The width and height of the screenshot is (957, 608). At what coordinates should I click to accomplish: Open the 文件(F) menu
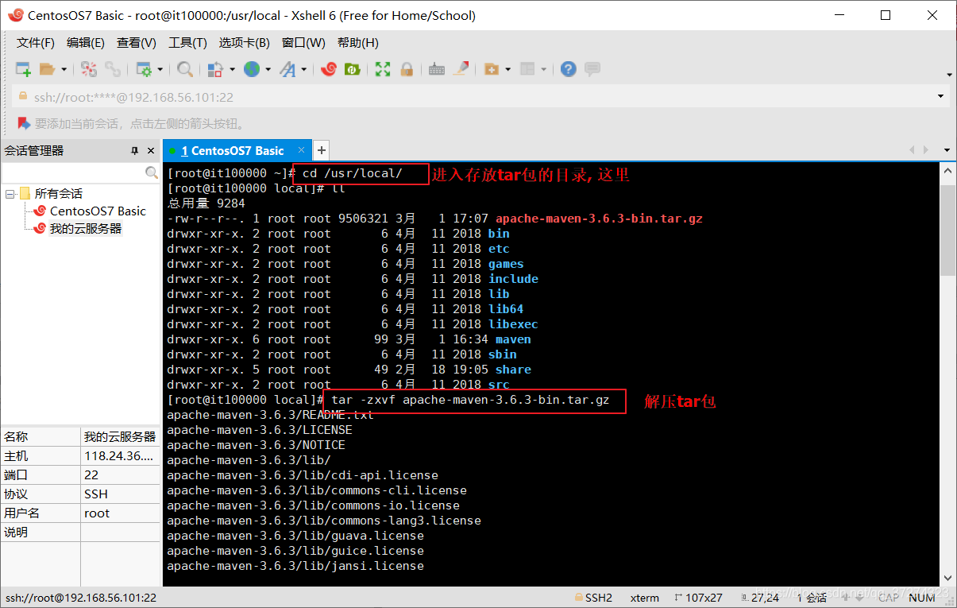point(36,43)
